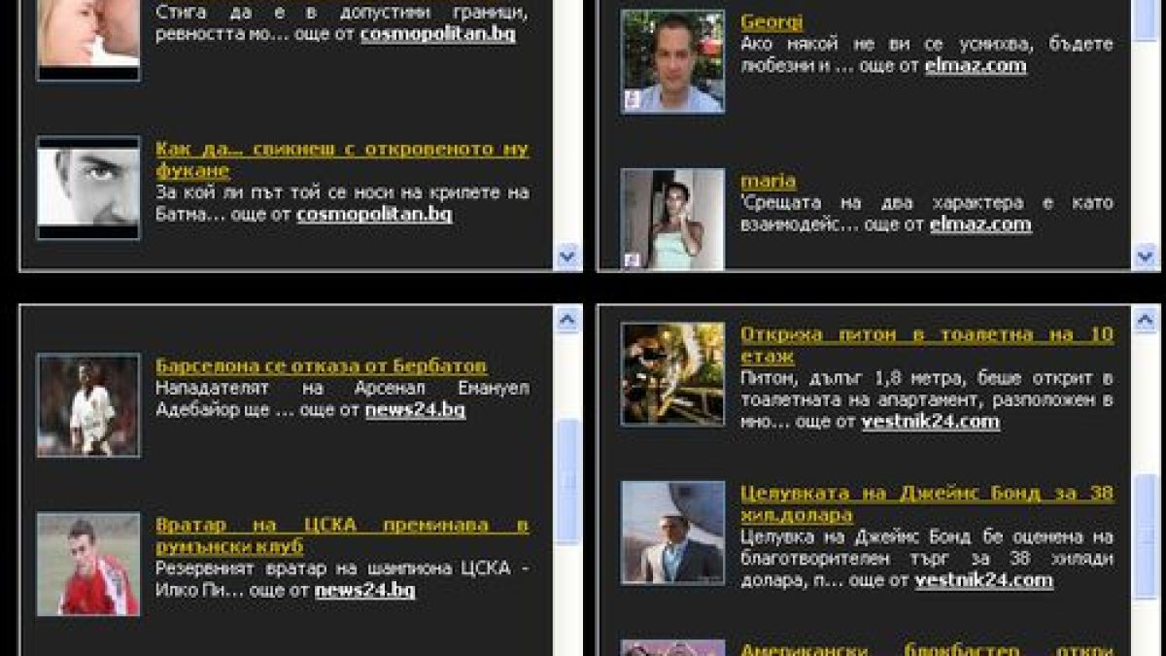This screenshot has width=1166, height=656.
Task: Follow the elmaz.com link in Georgi's entry
Action: click(976, 65)
